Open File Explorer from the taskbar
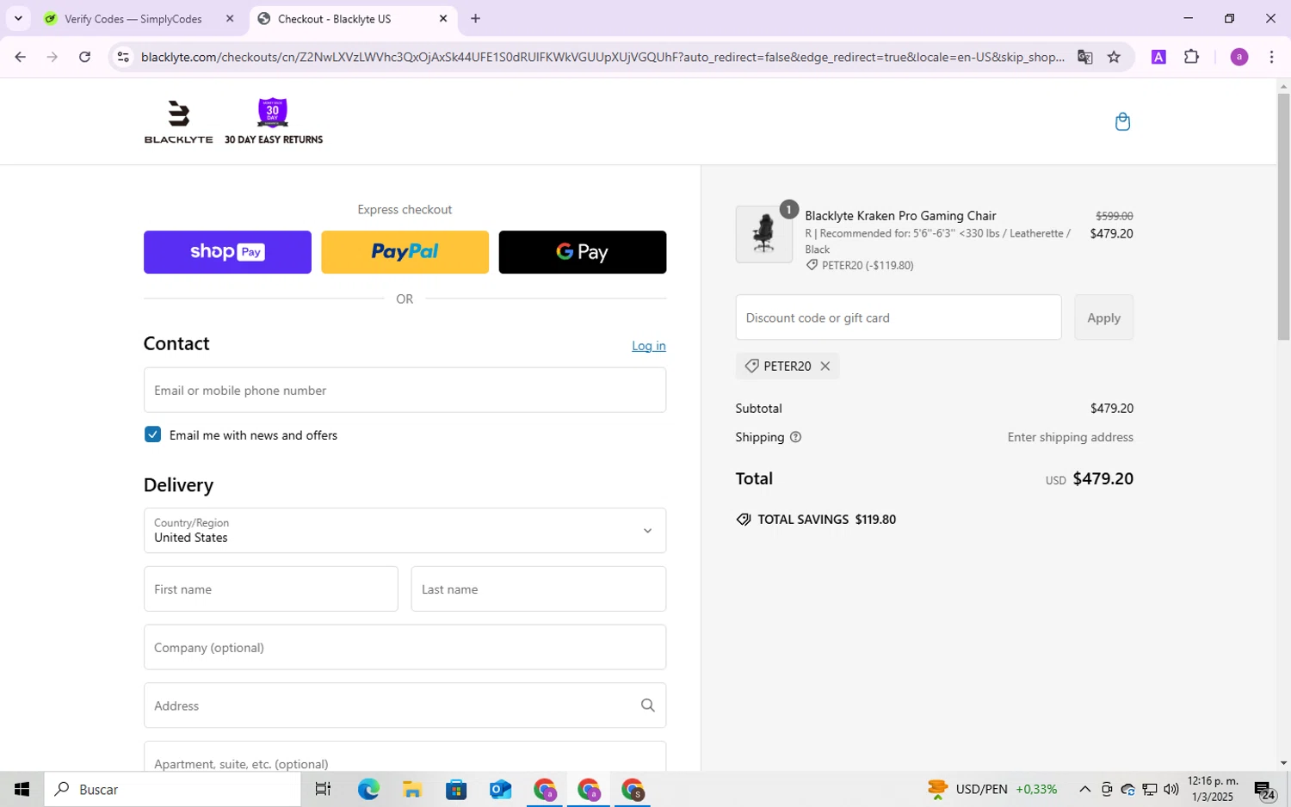 click(411, 789)
